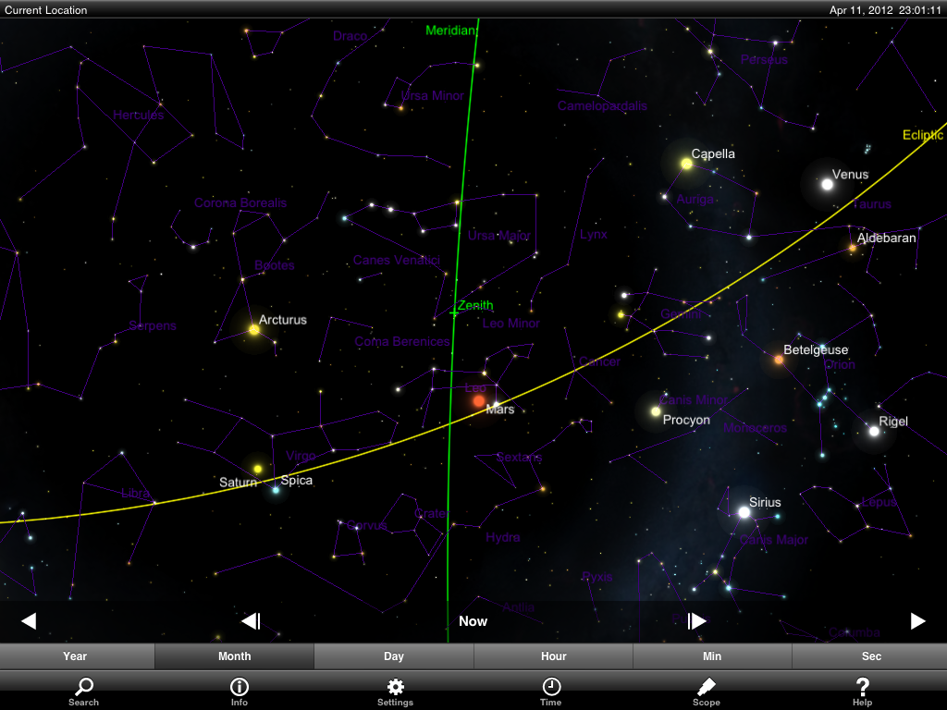Open the Search magnifier tool
This screenshot has height=710, width=947.
(83, 691)
